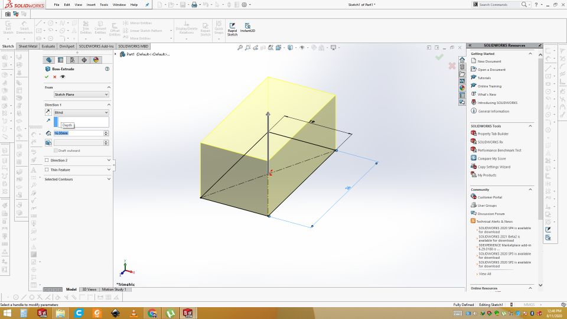This screenshot has width=567, height=319.
Task: Click the Reverse Direction button
Action: [x=48, y=112]
